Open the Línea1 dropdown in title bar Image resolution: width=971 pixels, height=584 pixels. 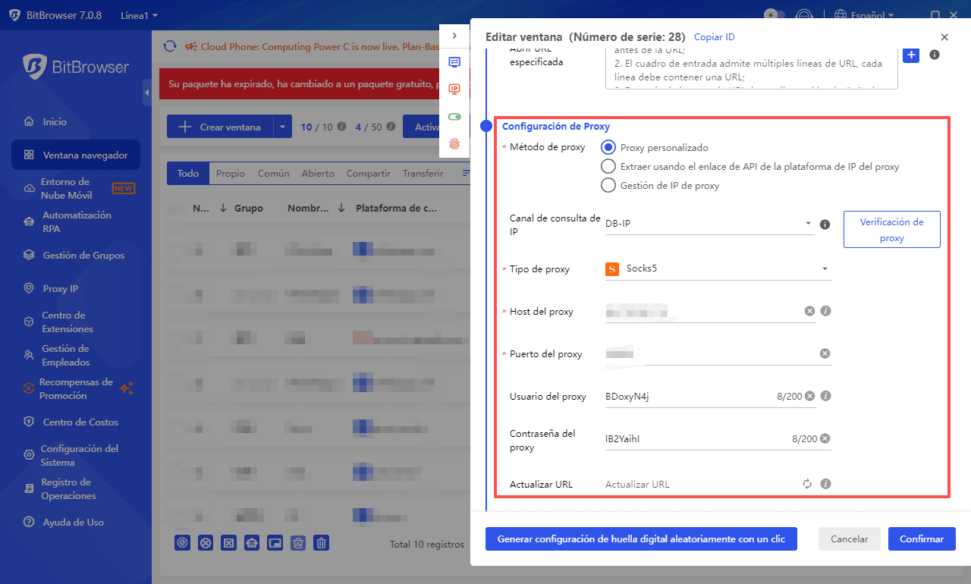click(x=139, y=15)
